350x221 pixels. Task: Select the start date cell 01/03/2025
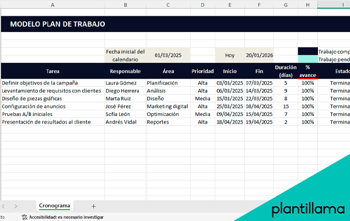(169, 55)
